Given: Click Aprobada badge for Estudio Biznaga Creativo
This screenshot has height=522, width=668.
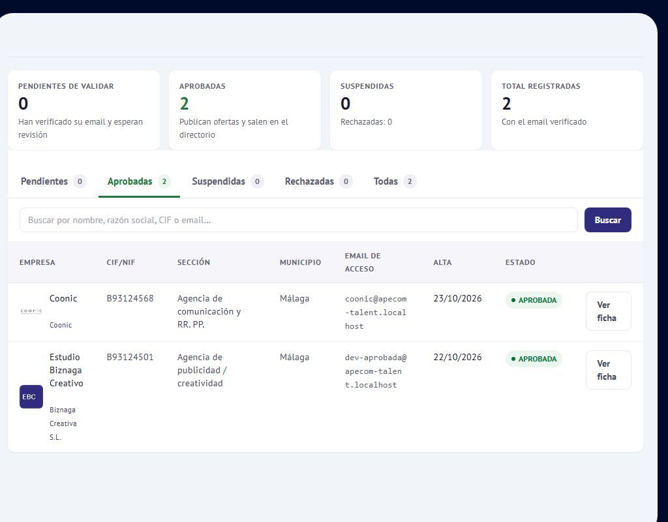Looking at the screenshot, I should click(x=534, y=360).
